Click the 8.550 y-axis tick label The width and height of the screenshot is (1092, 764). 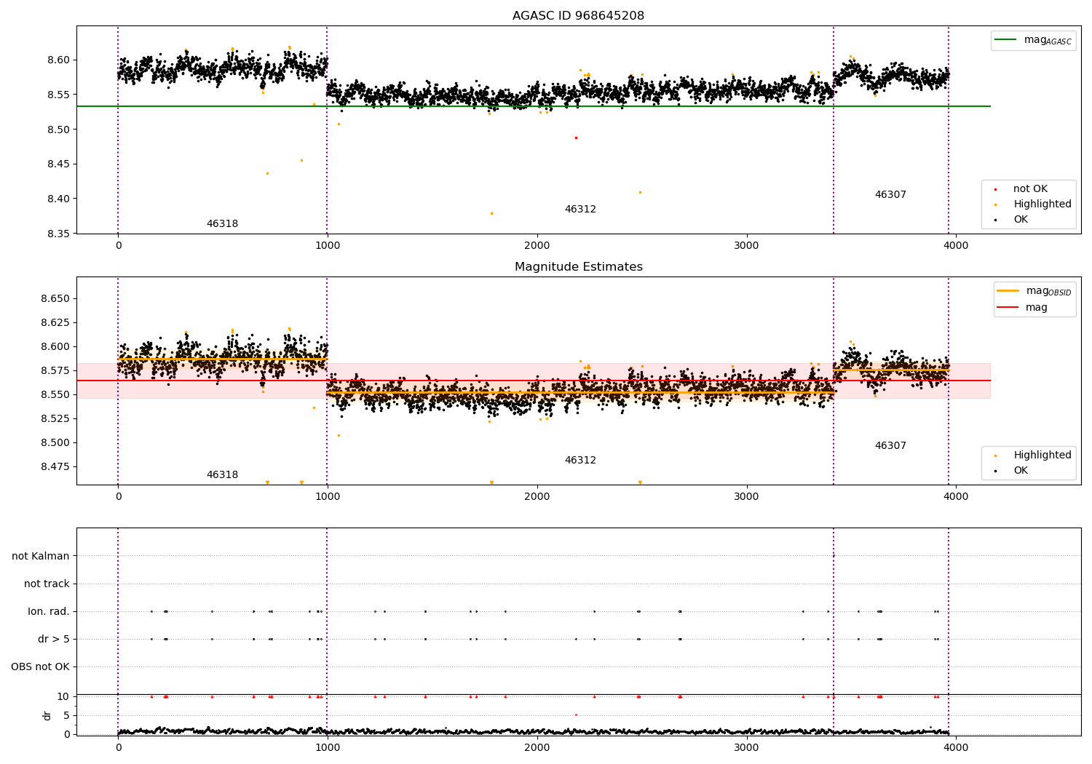(55, 395)
